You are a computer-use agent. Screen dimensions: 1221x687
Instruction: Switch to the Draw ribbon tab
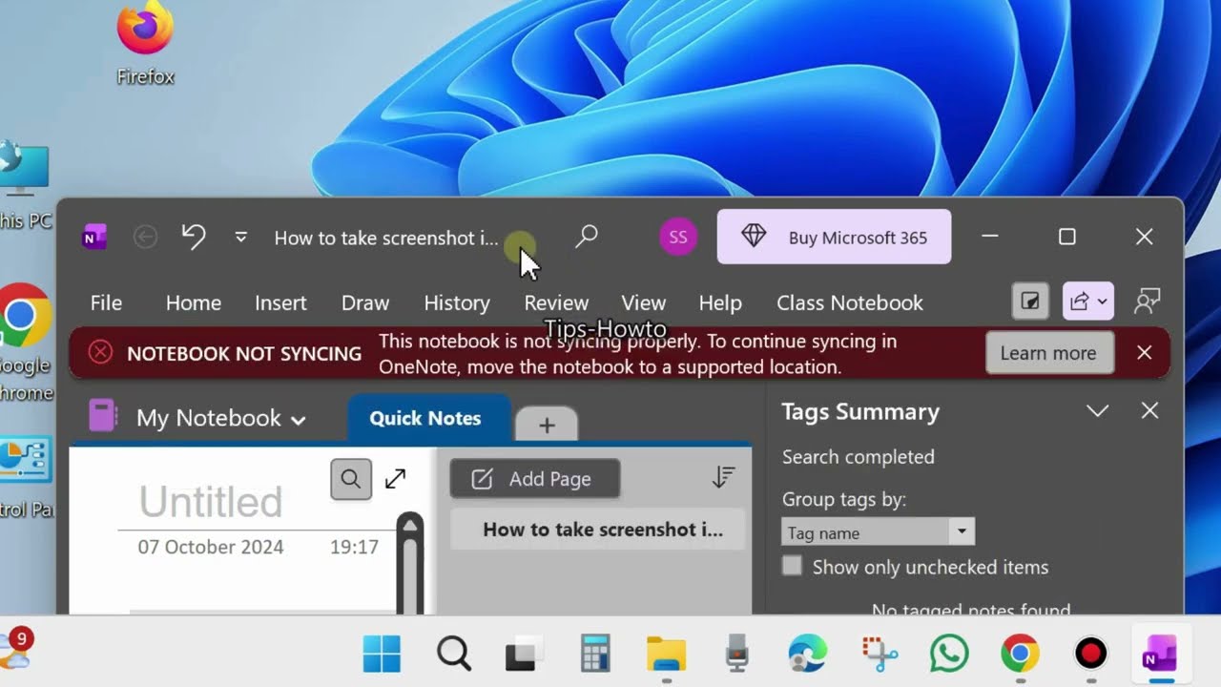click(365, 302)
